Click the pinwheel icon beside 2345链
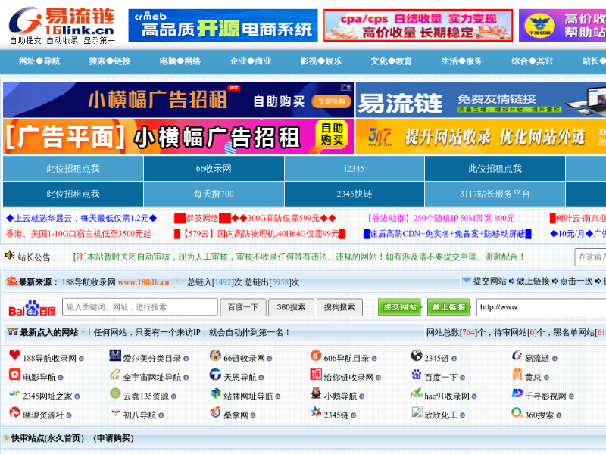The height and width of the screenshot is (454, 606). tap(316, 412)
